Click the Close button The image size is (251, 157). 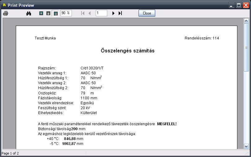pos(147,13)
